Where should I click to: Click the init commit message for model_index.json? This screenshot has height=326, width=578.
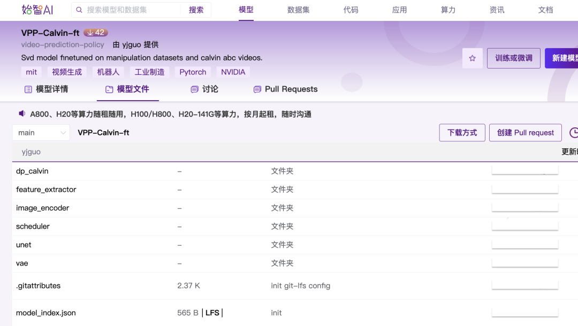coord(276,313)
